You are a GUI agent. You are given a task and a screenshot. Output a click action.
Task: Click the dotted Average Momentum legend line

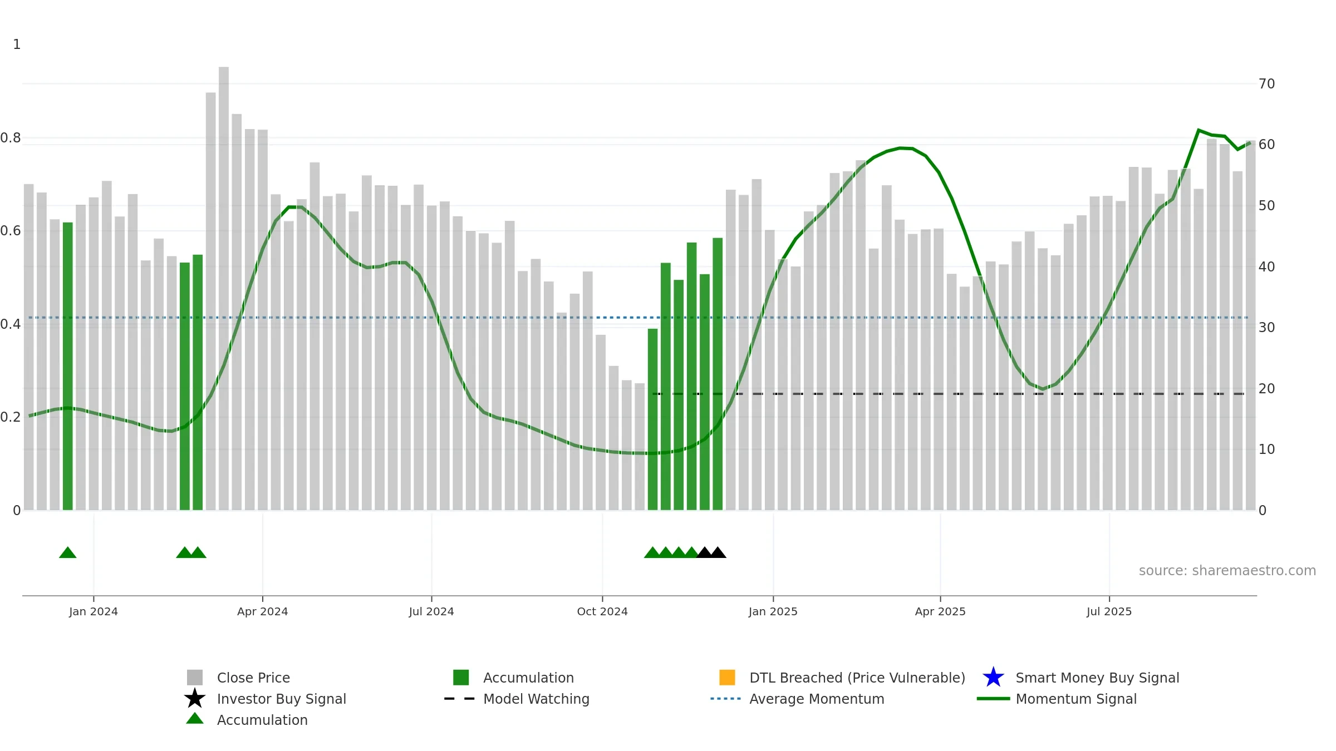click(726, 699)
